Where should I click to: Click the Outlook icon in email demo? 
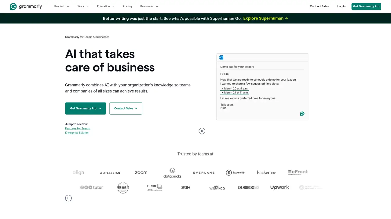click(x=221, y=57)
